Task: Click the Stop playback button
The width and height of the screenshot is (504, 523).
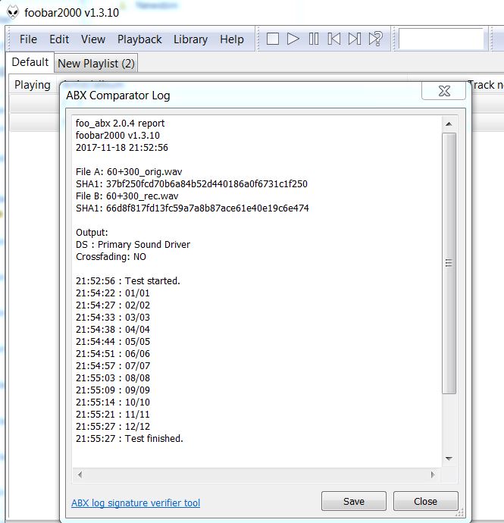Action: pos(273,39)
